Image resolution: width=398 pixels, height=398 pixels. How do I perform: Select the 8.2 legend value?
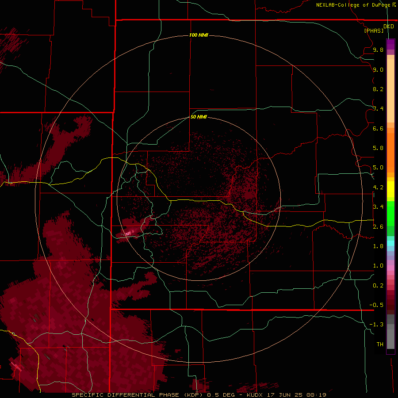coord(378,89)
